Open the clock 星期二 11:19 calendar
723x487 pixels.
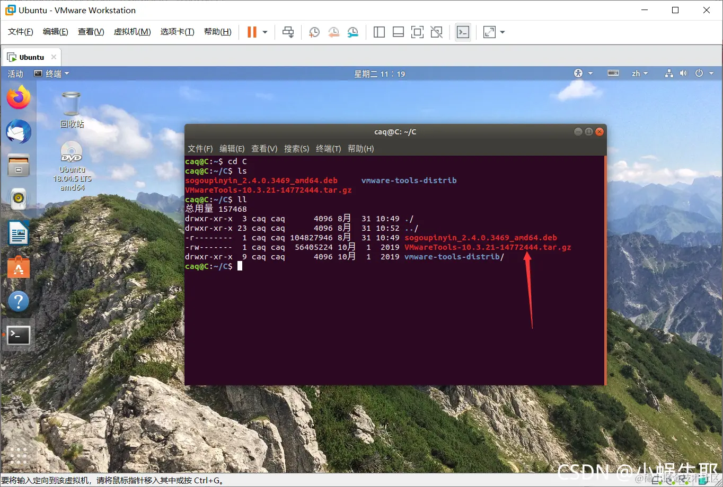coord(380,74)
